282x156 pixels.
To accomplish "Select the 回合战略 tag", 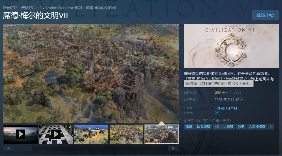I will (203, 127).
